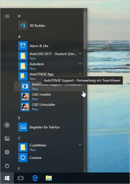Launch the 3D Builder app icon
The width and height of the screenshot is (130, 184).
[23, 25]
